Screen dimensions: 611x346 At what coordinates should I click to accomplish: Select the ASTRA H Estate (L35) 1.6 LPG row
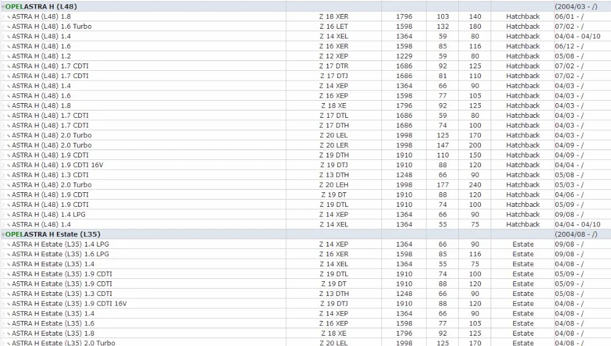click(305, 254)
